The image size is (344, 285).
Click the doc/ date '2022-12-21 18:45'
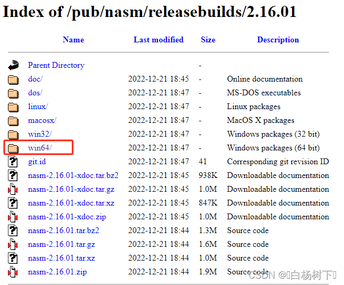[x=158, y=79]
